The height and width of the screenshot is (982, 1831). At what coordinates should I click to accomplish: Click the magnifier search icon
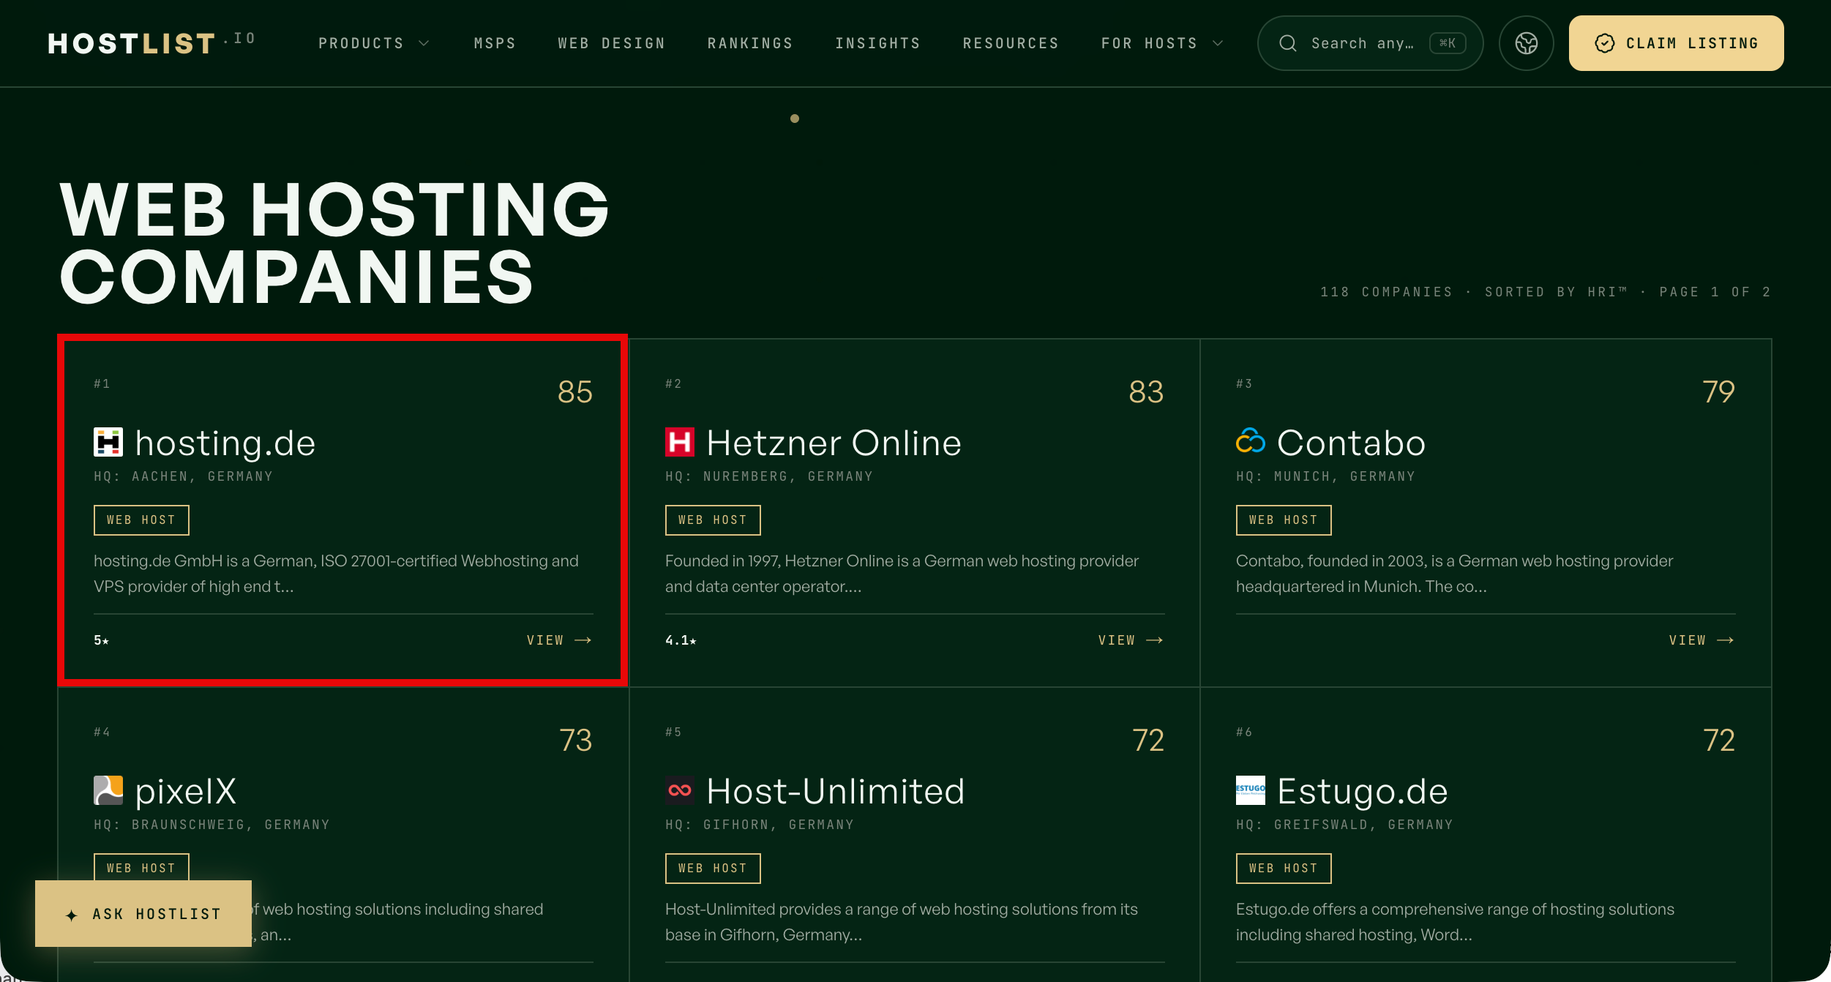1288,43
